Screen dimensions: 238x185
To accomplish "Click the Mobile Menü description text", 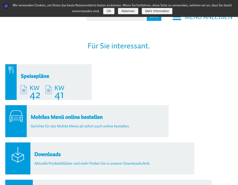I will click(80, 126).
